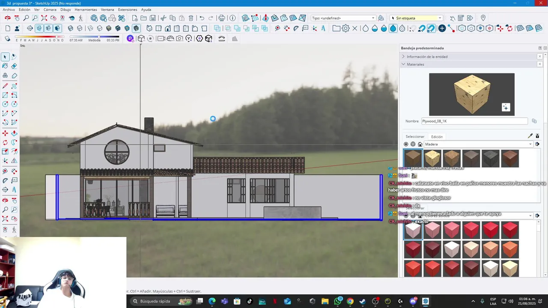This screenshot has height=308, width=548.
Task: Toggle Hidden Line face style
Action: pos(100,28)
